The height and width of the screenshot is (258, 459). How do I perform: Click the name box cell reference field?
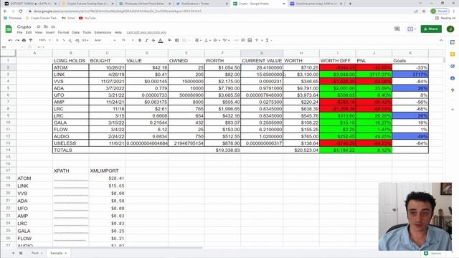[12, 47]
